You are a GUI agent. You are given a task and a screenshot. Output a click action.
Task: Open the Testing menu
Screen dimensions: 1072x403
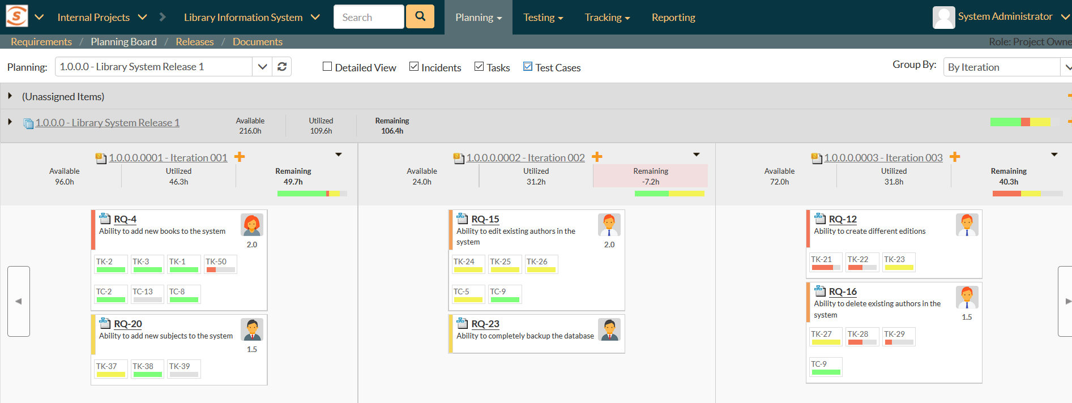point(543,18)
